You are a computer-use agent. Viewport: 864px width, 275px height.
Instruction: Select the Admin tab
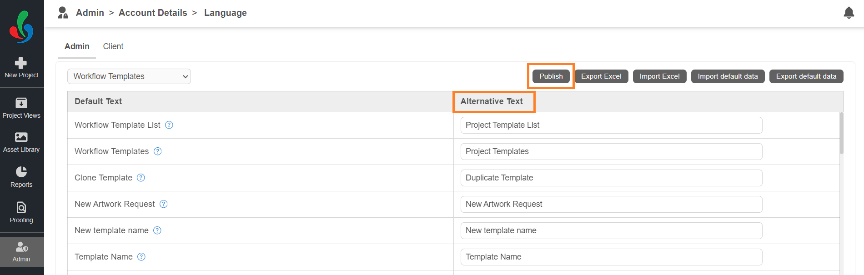(77, 46)
